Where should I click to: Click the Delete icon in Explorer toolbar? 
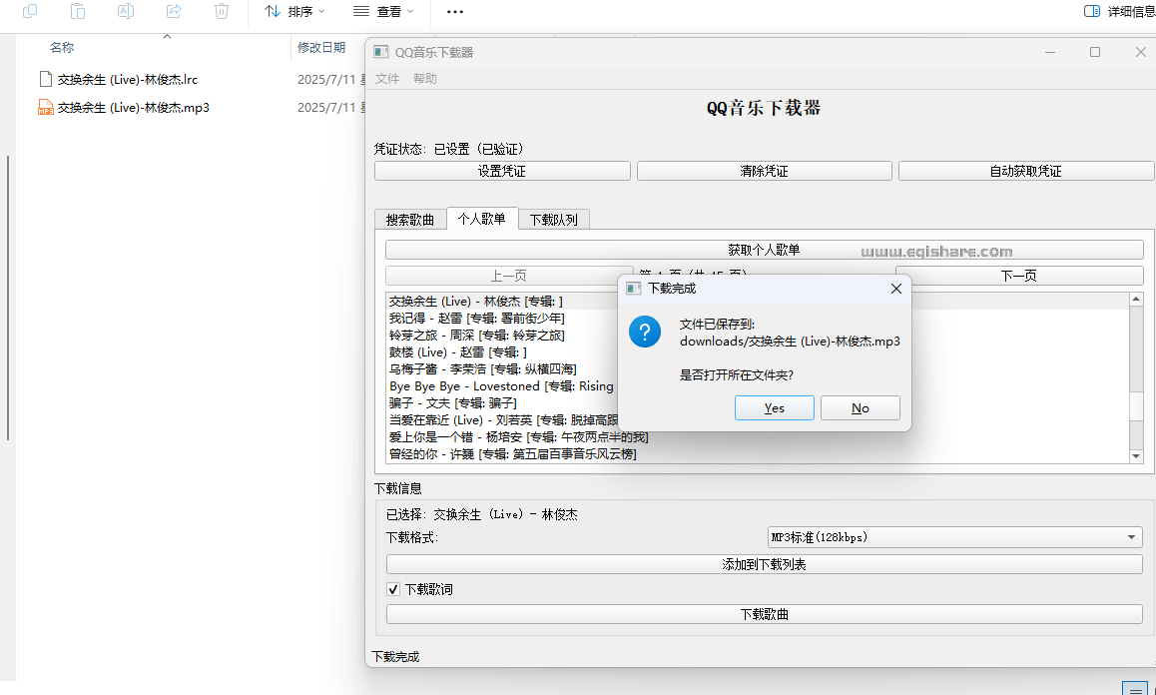(x=221, y=13)
